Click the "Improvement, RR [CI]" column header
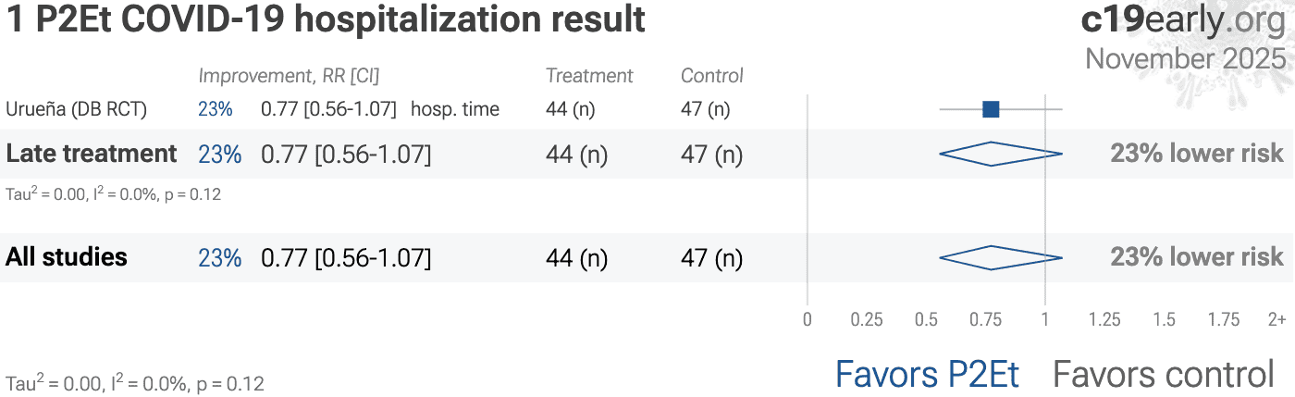 coord(289,76)
